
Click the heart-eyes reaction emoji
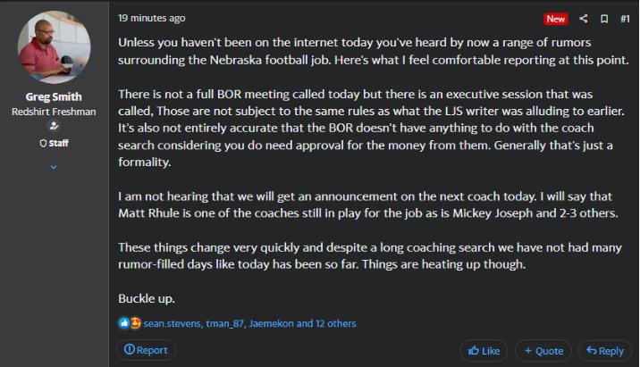click(135, 323)
